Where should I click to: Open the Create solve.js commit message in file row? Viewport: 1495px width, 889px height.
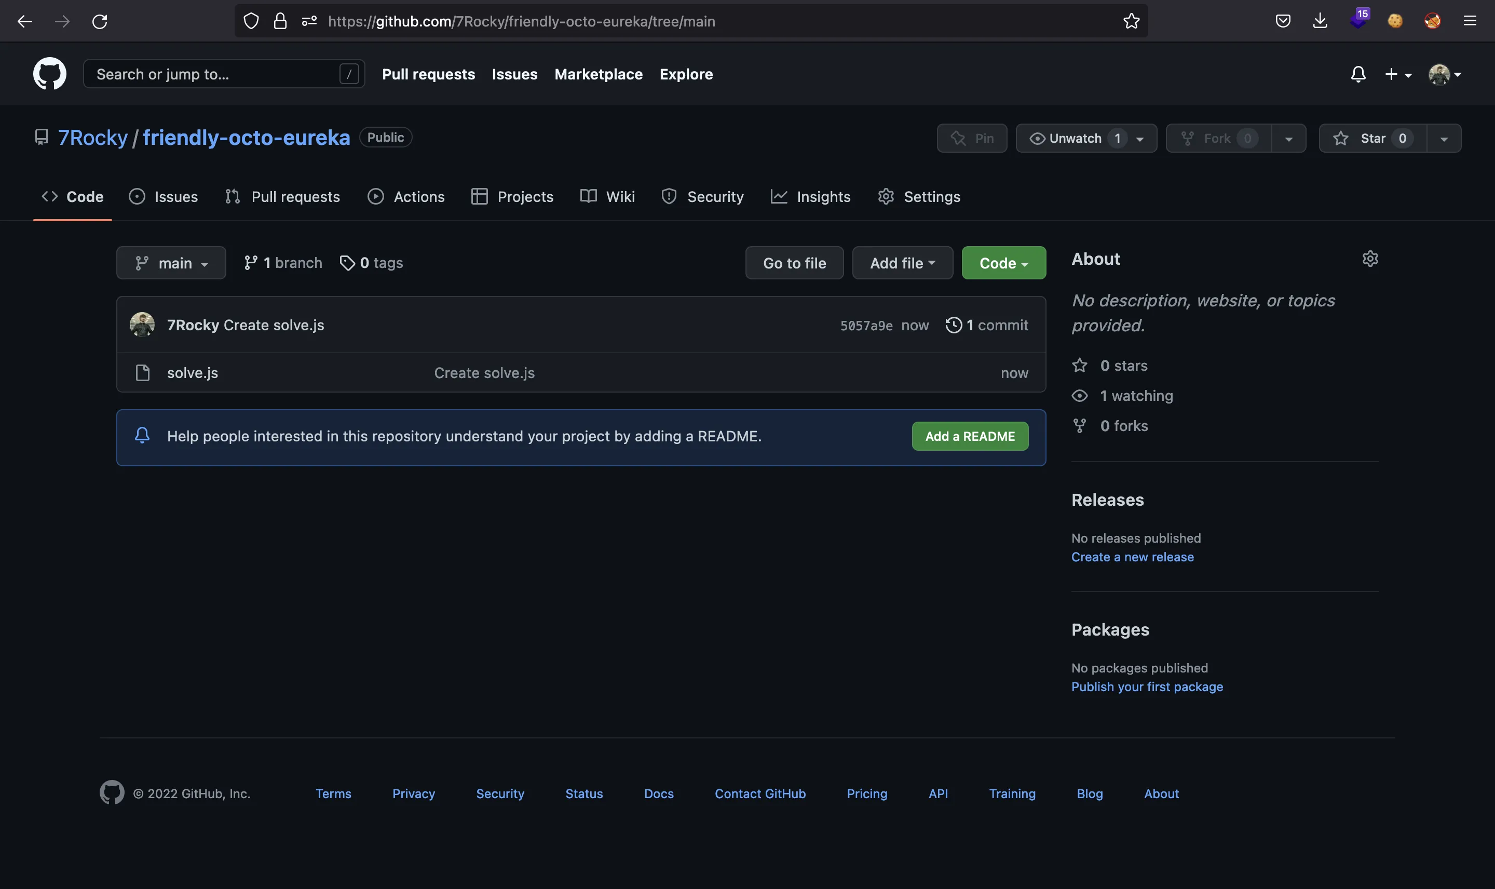coord(484,373)
